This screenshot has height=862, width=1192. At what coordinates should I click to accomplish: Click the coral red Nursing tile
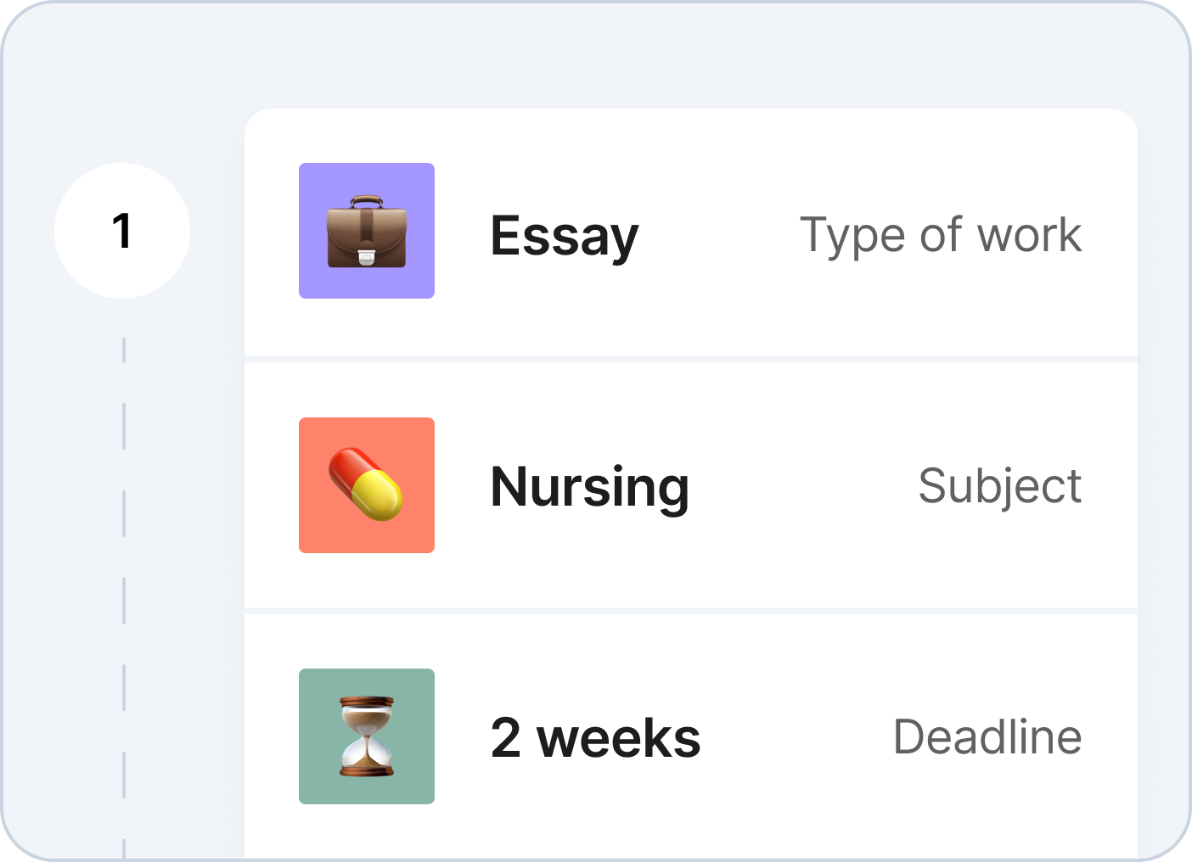367,485
